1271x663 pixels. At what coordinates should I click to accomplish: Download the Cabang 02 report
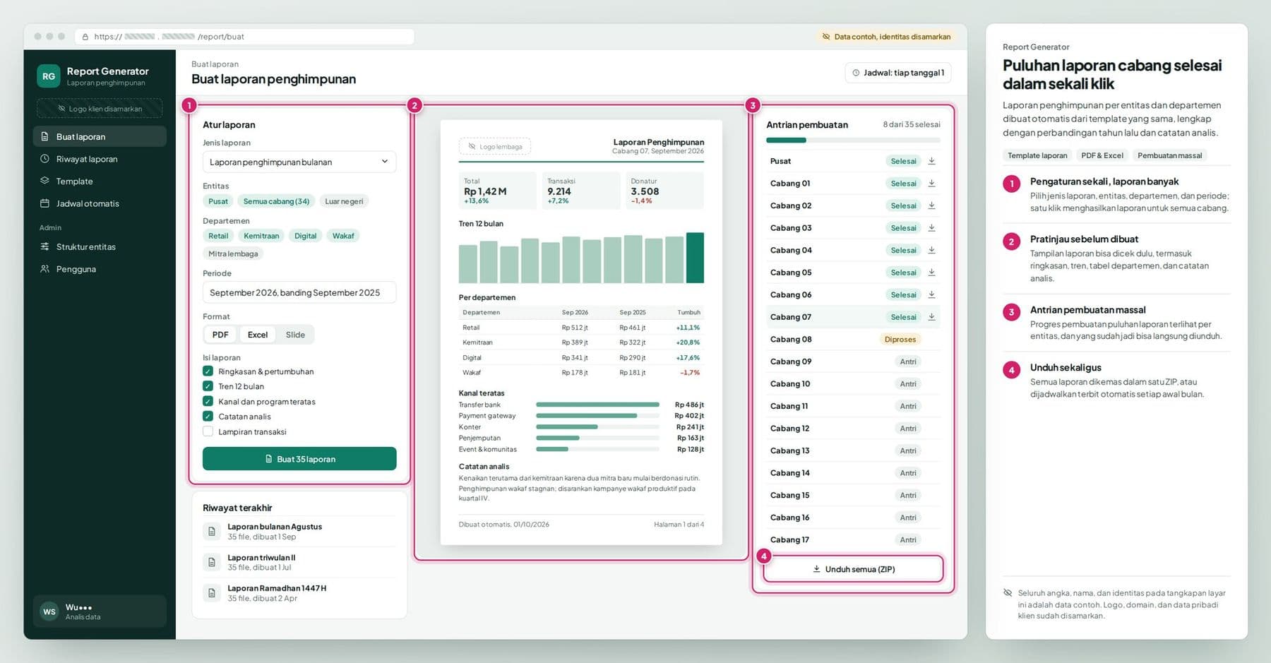(931, 205)
